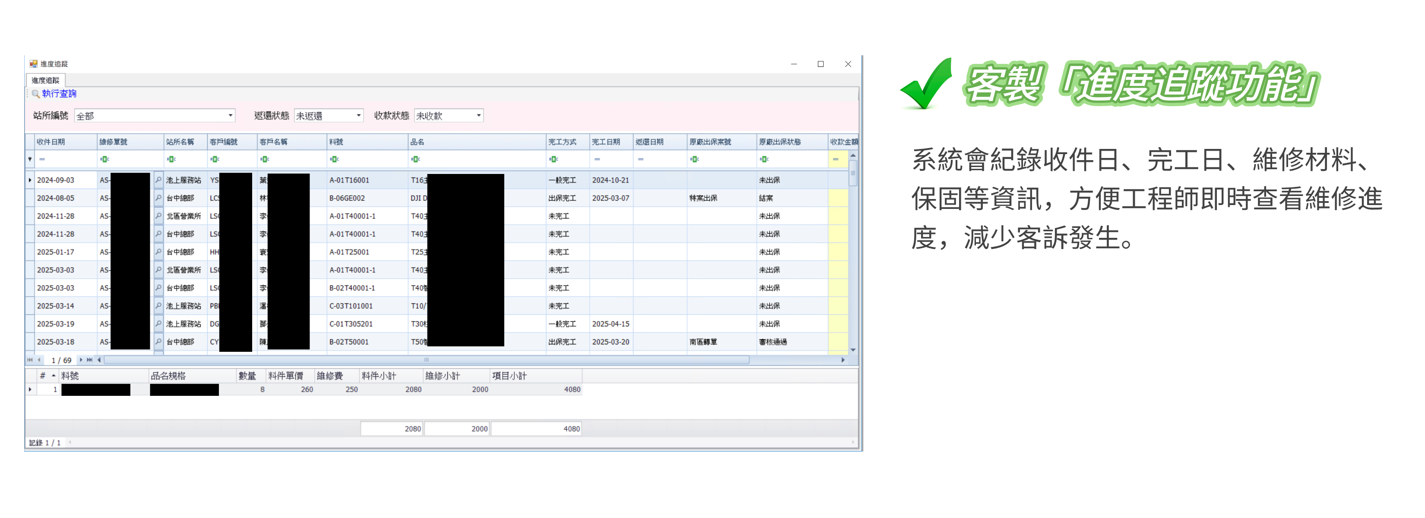Click filter operator icon under 完工方式
This screenshot has height=518, width=1425.
[x=553, y=159]
